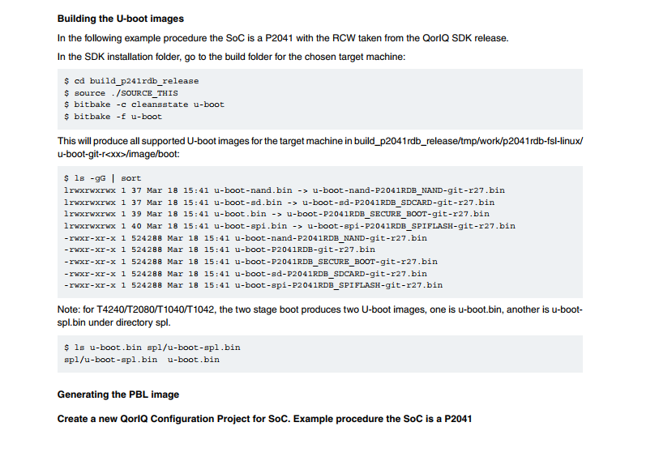The height and width of the screenshot is (465, 659).
Task: Click the "Create a new QorIQ Configuration Project" heading
Action: pyautogui.click(x=264, y=419)
